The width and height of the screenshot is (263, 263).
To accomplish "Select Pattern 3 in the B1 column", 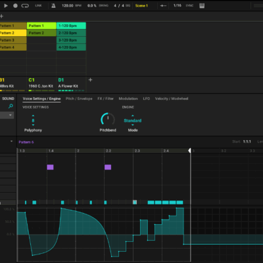I will tap(13, 40).
